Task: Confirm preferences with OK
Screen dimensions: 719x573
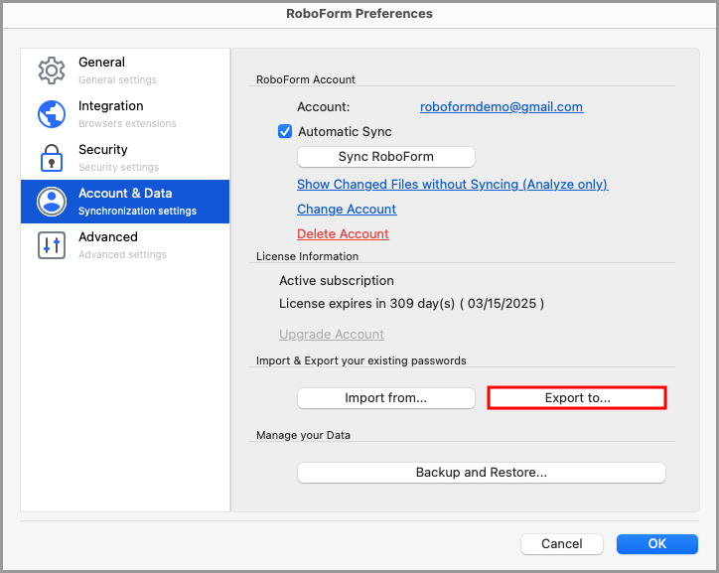Action: coord(657,544)
